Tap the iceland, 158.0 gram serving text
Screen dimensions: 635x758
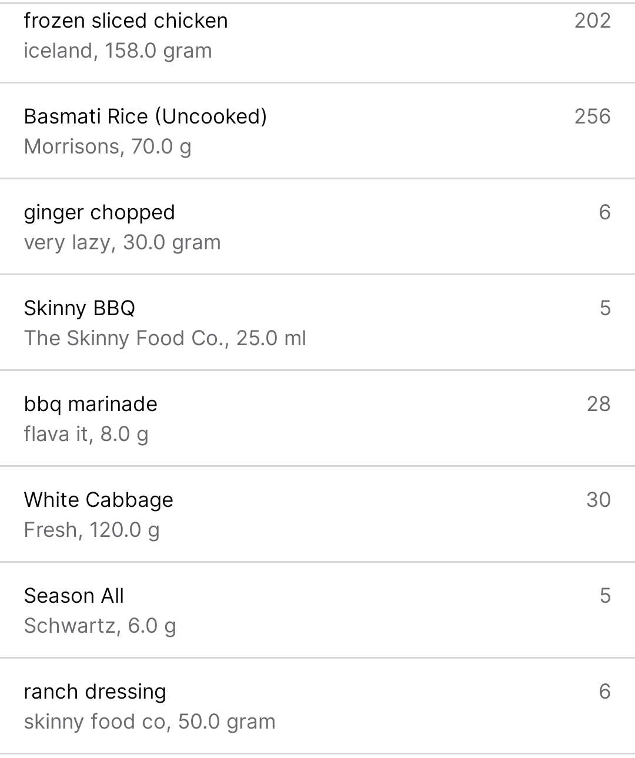118,51
